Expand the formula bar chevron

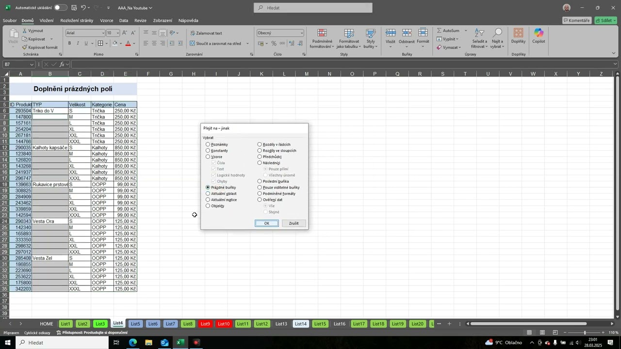coord(616,64)
